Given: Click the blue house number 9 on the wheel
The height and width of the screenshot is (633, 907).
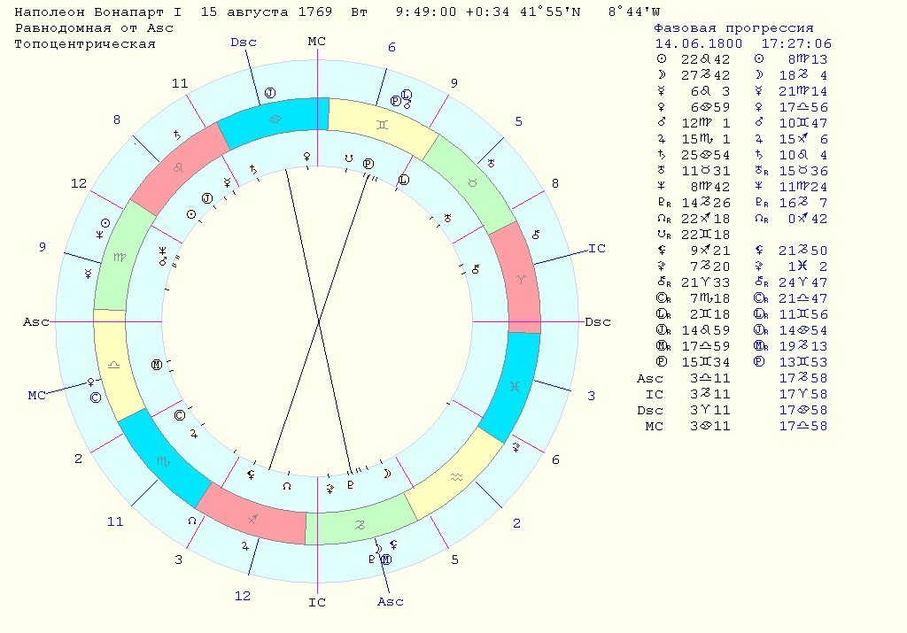Looking at the screenshot, I should 43,247.
